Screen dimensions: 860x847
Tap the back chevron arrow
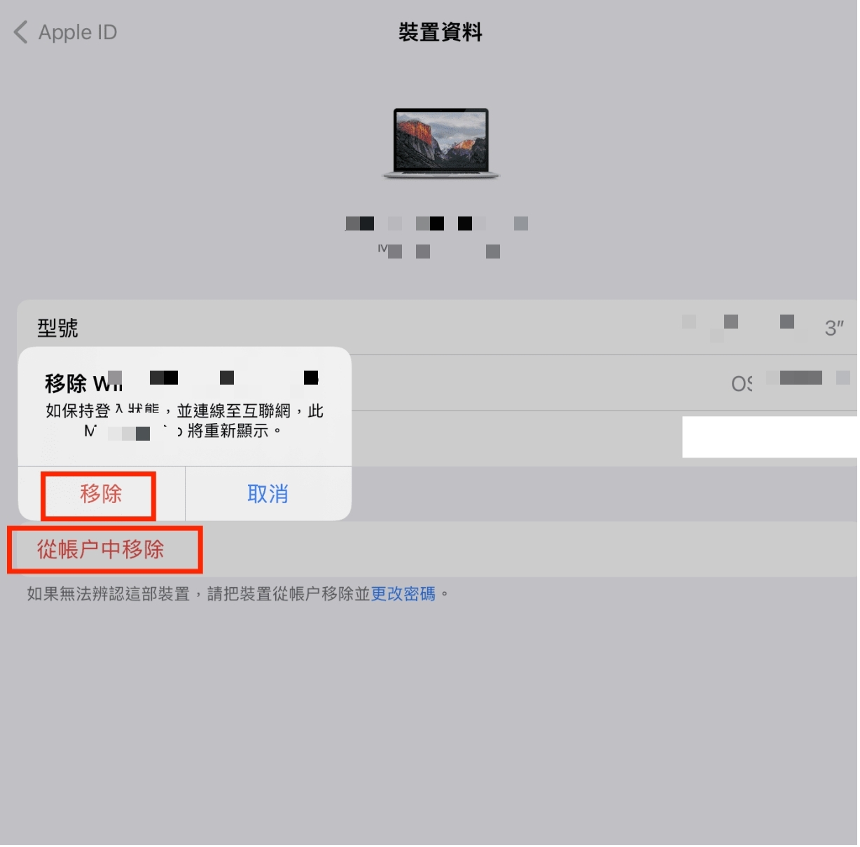[21, 32]
